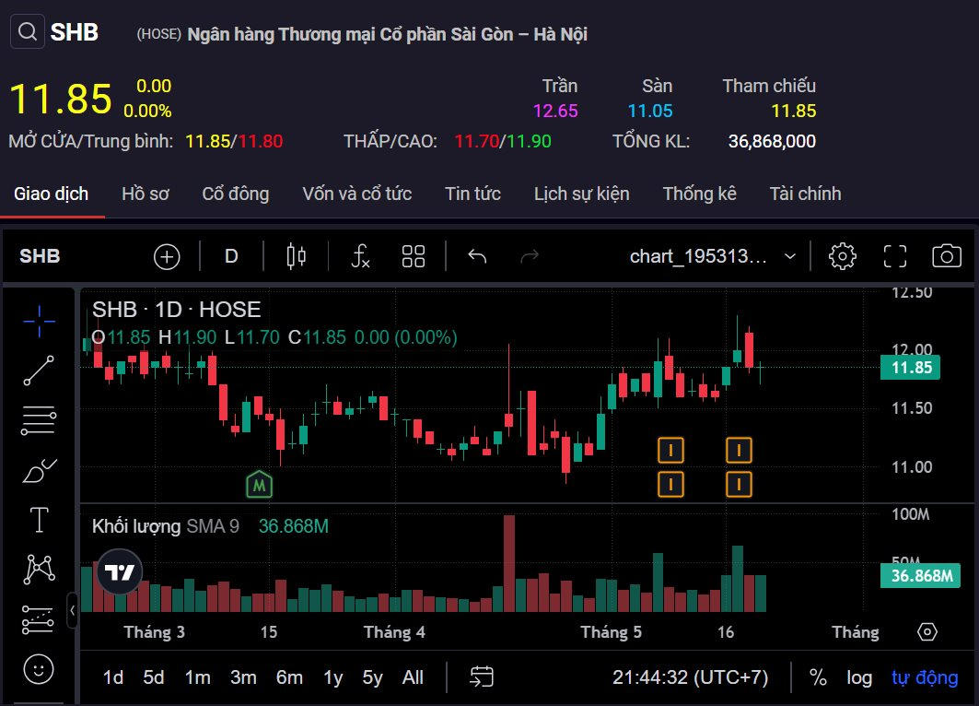The width and height of the screenshot is (979, 706).
Task: Open the Cổ đông tab
Action: [236, 194]
